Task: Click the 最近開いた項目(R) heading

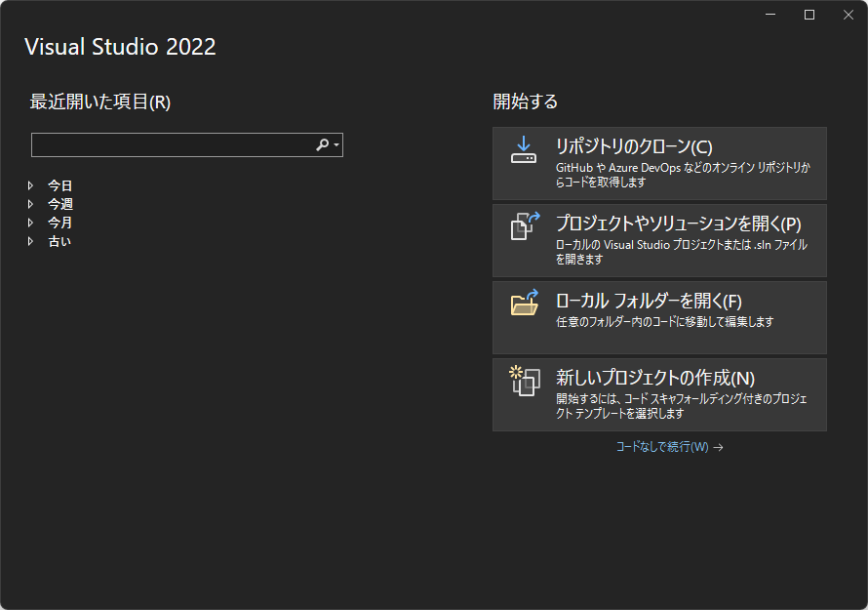Action: [99, 102]
